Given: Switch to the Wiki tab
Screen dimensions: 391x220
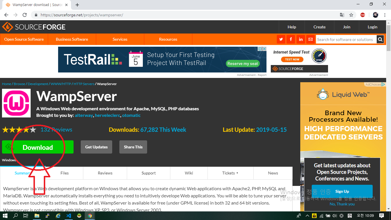Looking at the screenshot, I should pyautogui.click(x=189, y=173).
